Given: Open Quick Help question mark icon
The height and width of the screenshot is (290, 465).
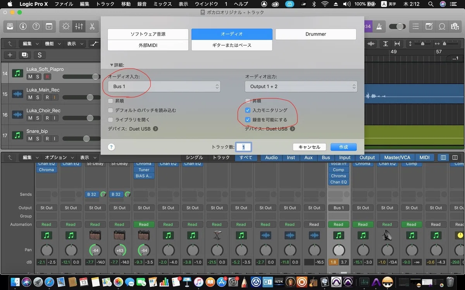Looking at the screenshot, I should click(36, 26).
